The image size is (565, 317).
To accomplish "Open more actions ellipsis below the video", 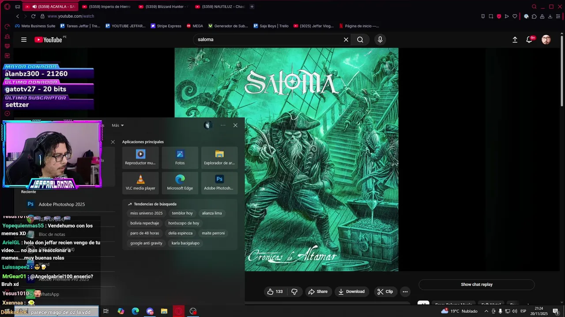I will (x=405, y=291).
